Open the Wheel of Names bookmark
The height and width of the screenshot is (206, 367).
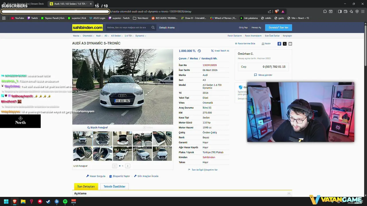click(223, 18)
